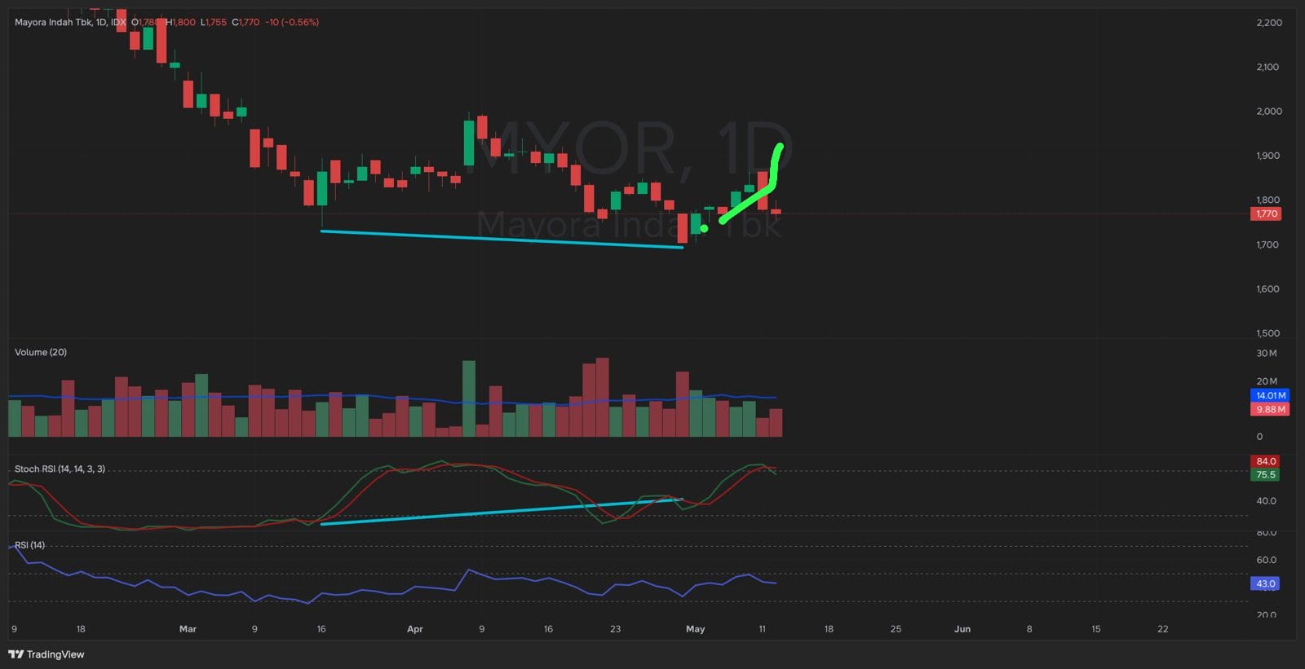Click the close price value C1,770
Viewport: 1305px width, 669px height.
pos(246,22)
